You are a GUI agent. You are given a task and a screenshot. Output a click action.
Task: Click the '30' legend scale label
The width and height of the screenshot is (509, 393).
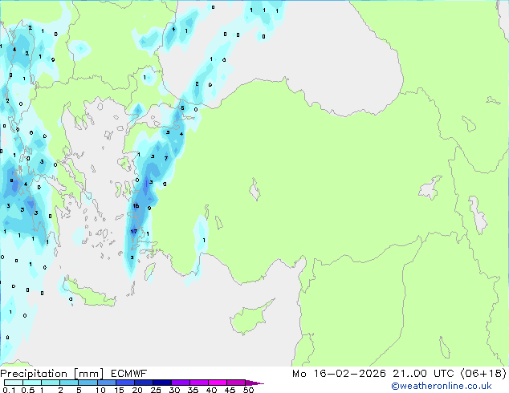(x=174, y=390)
